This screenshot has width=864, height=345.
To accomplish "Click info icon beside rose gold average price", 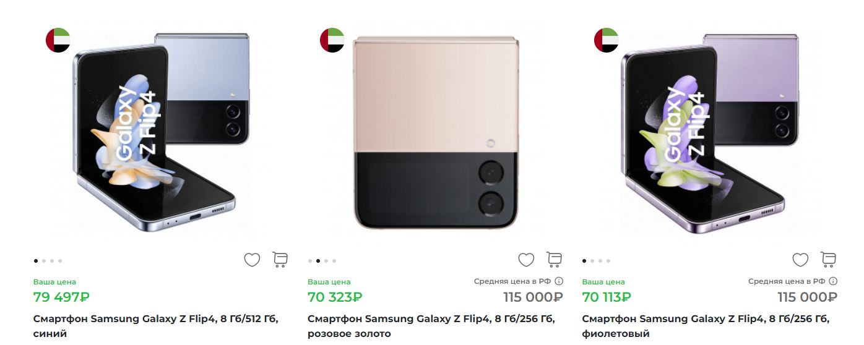I will [559, 281].
